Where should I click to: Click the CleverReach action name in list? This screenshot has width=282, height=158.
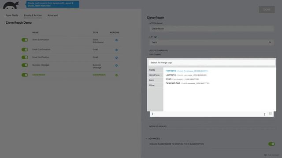(x=39, y=75)
